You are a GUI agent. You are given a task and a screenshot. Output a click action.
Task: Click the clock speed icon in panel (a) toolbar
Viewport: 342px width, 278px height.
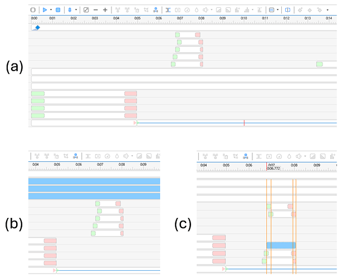click(187, 10)
